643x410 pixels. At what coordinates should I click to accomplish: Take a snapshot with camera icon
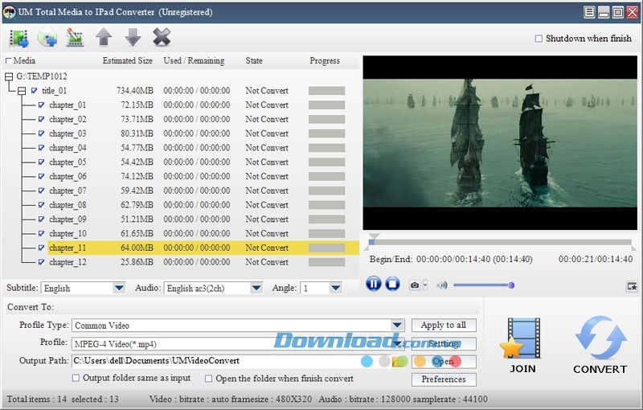415,285
